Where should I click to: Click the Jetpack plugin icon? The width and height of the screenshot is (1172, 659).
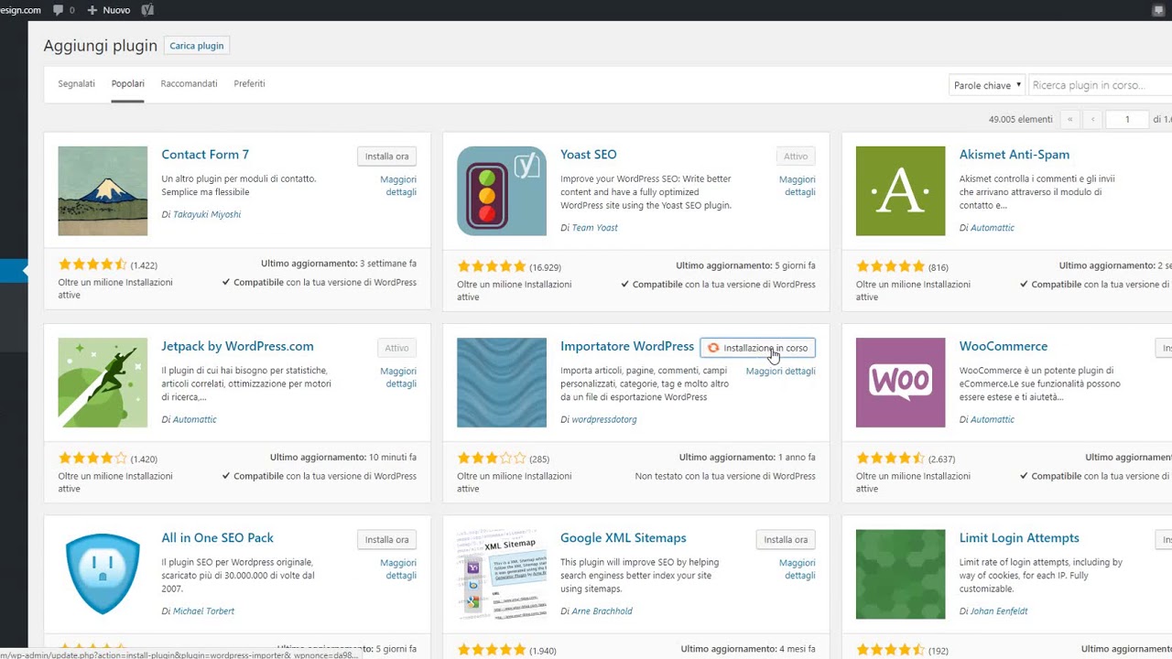pyautogui.click(x=103, y=383)
